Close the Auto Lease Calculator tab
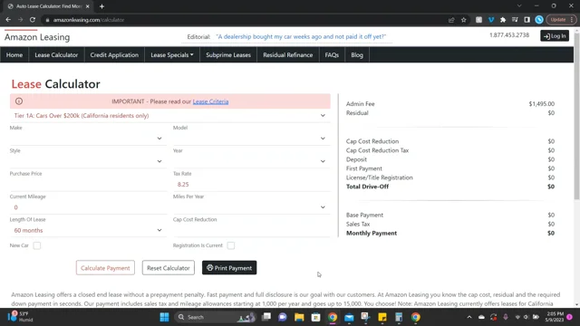The height and width of the screenshot is (326, 580). click(x=87, y=6)
